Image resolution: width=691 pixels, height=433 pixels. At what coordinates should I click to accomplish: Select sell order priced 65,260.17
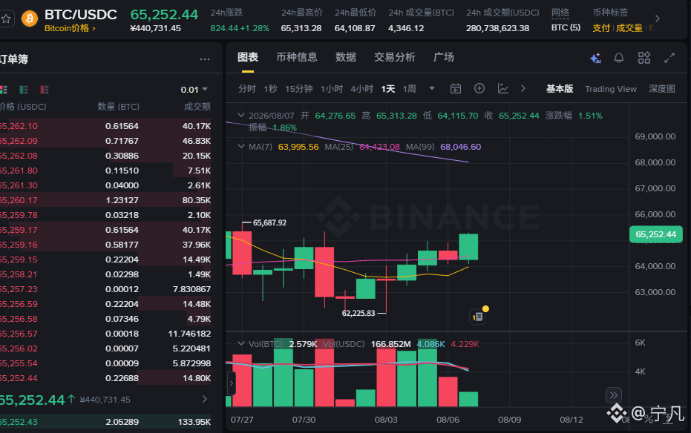[105, 200]
